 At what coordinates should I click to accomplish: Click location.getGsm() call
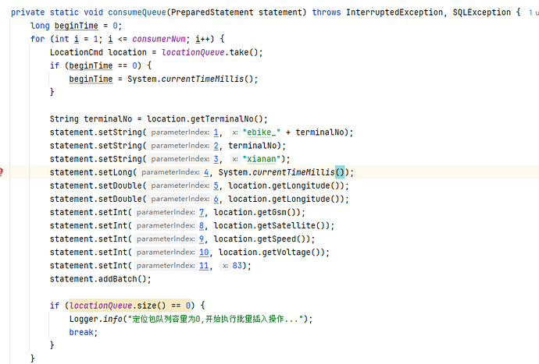(259, 212)
